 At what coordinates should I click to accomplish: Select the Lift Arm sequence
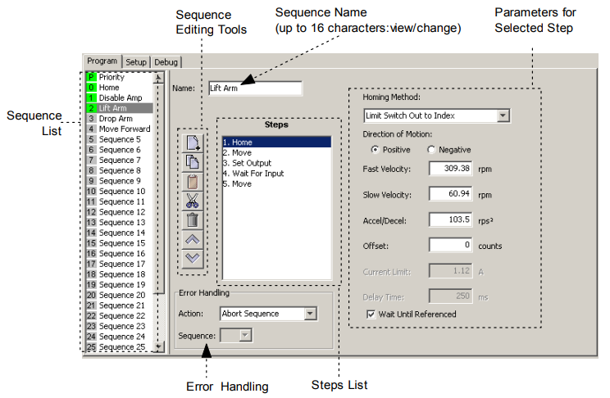click(120, 108)
